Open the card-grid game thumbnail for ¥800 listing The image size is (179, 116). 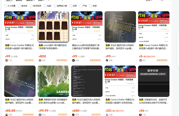tap(53, 27)
